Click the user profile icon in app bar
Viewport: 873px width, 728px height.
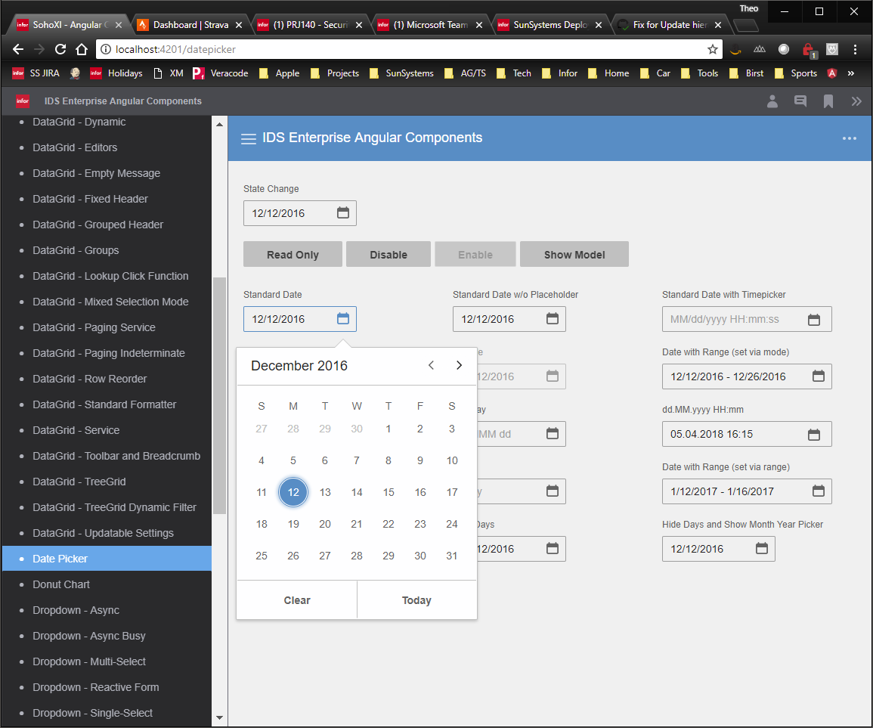[x=772, y=101]
